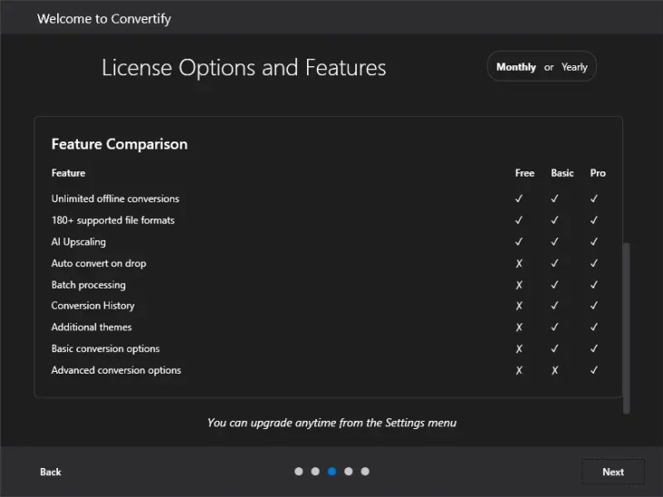
Task: Select 'Conversion History' feature text
Action: pyautogui.click(x=93, y=306)
